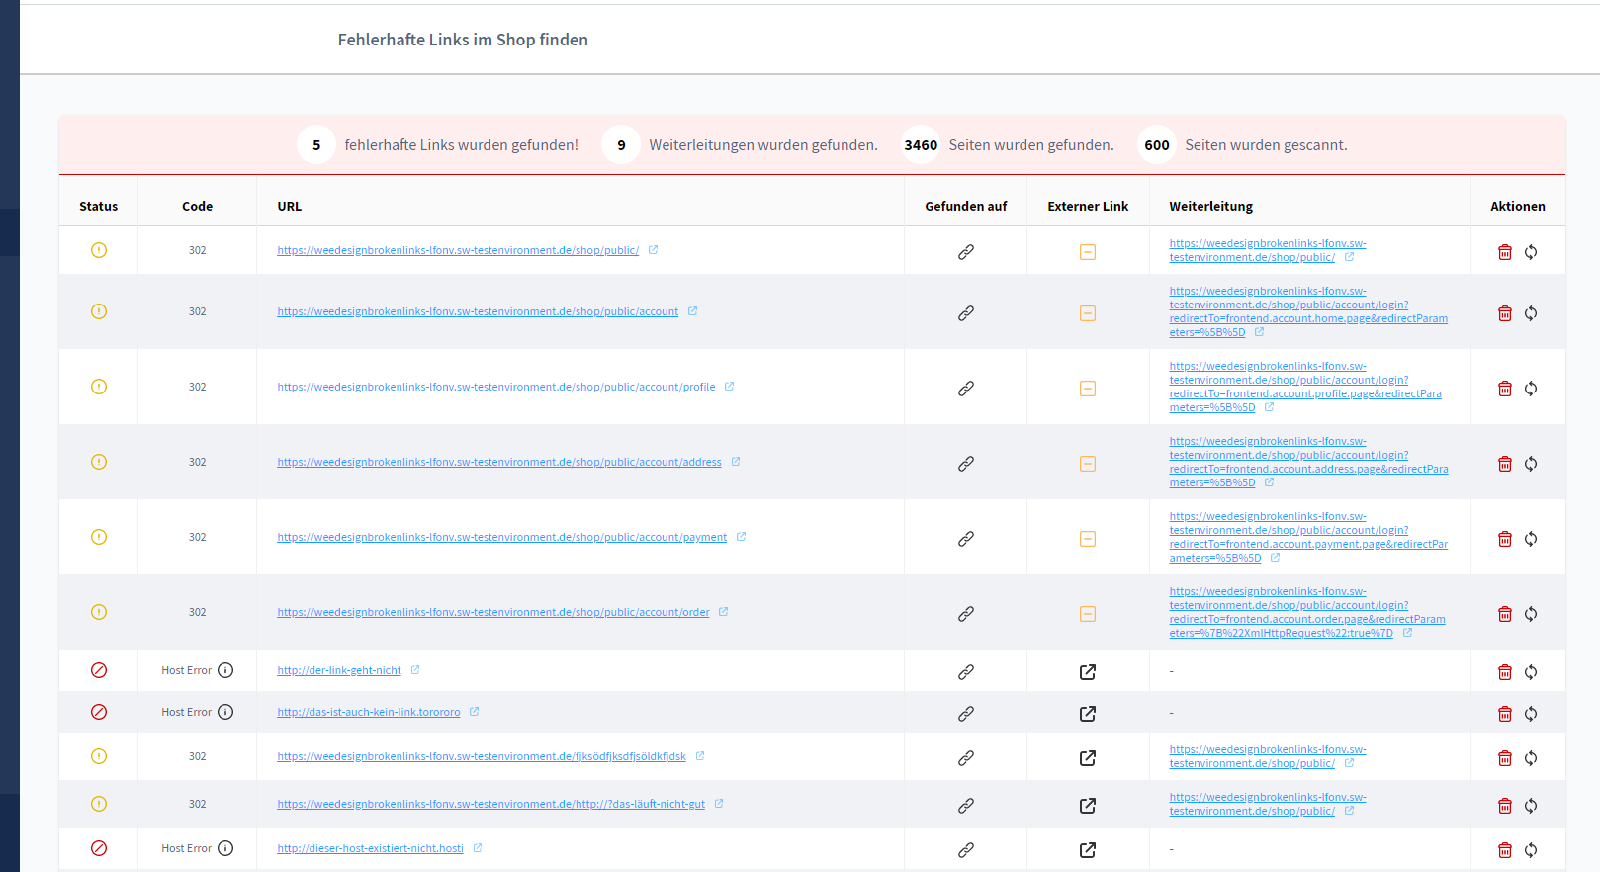
Task: Delete the der-link-geht-nicht entry
Action: coord(1505,672)
